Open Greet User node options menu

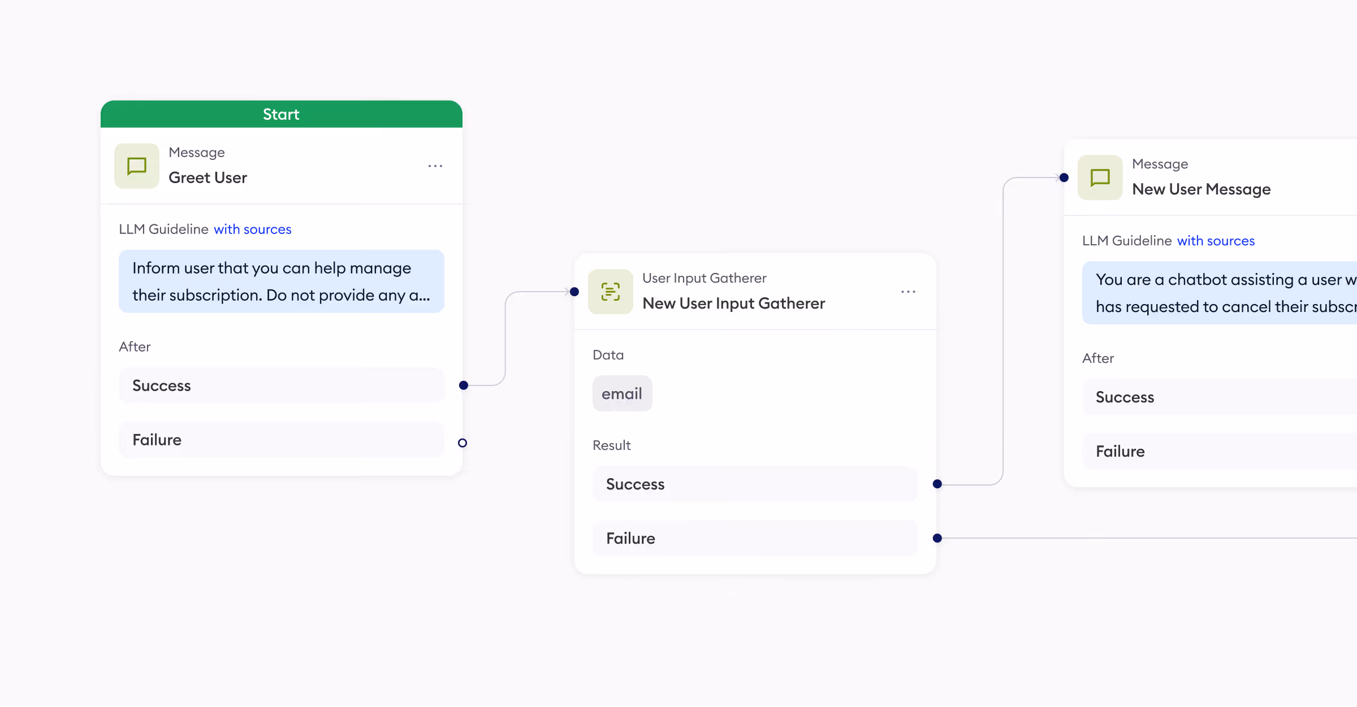coord(435,166)
